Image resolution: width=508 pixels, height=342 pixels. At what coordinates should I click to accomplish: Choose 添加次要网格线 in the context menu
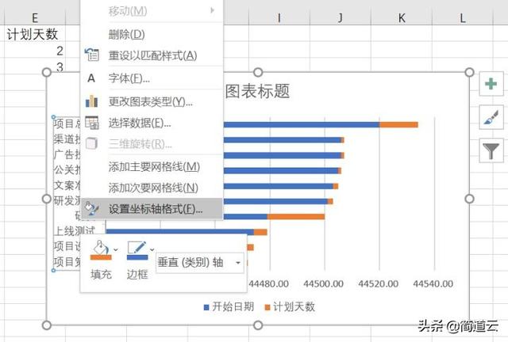click(153, 188)
